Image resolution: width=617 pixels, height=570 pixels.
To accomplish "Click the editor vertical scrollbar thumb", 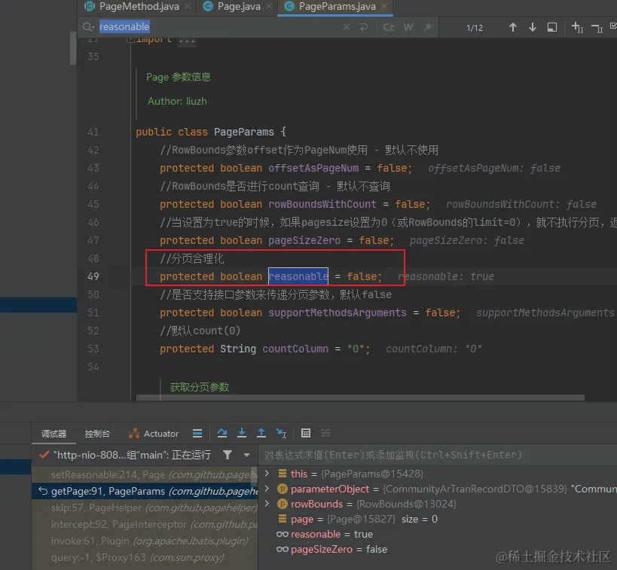I will point(73,48).
